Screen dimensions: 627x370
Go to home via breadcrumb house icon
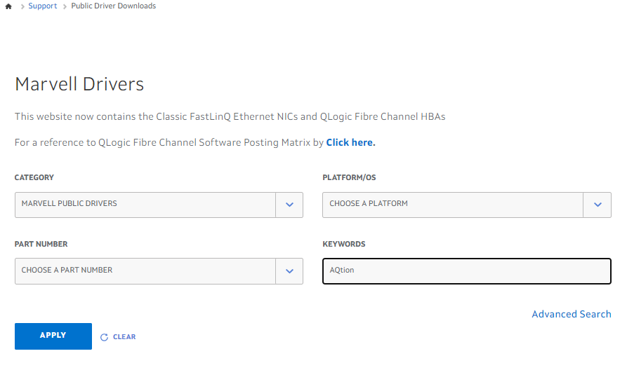point(8,6)
